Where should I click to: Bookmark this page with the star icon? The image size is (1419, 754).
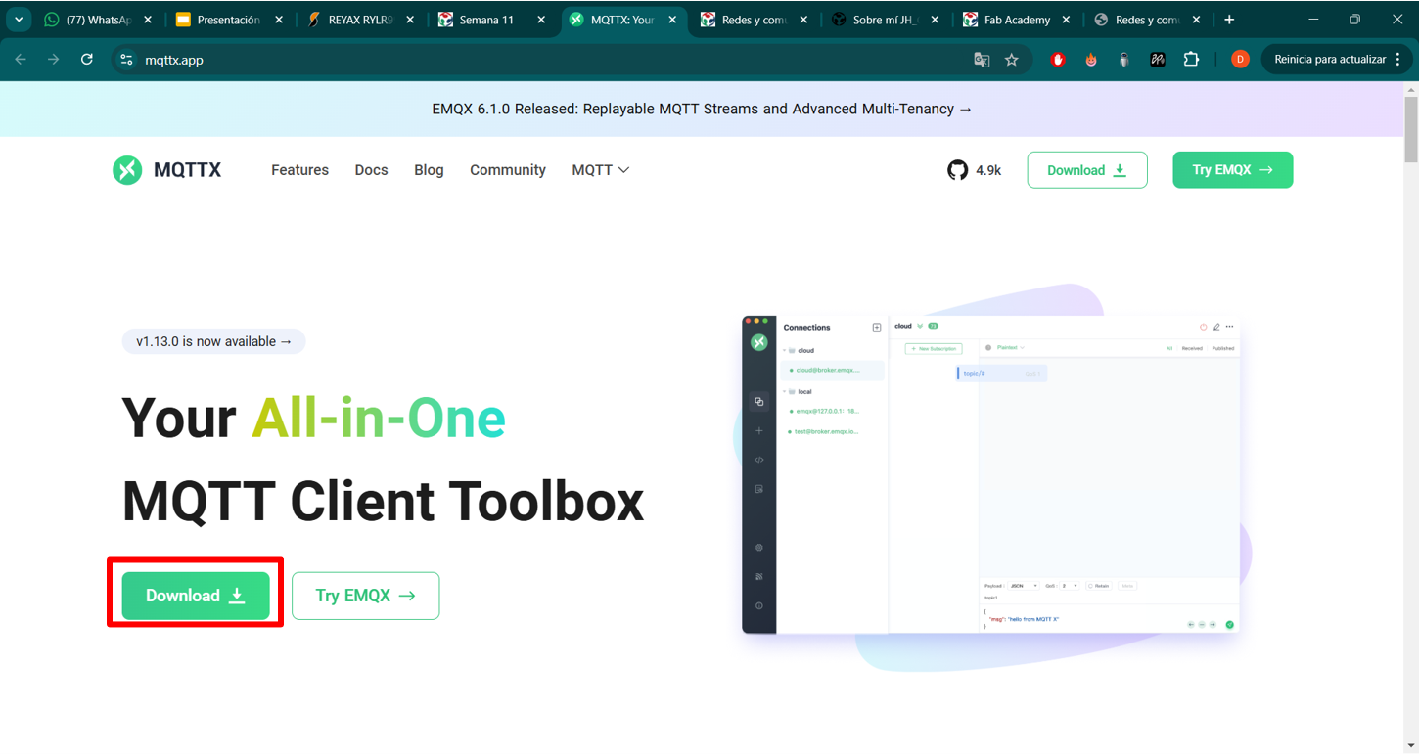click(1012, 60)
